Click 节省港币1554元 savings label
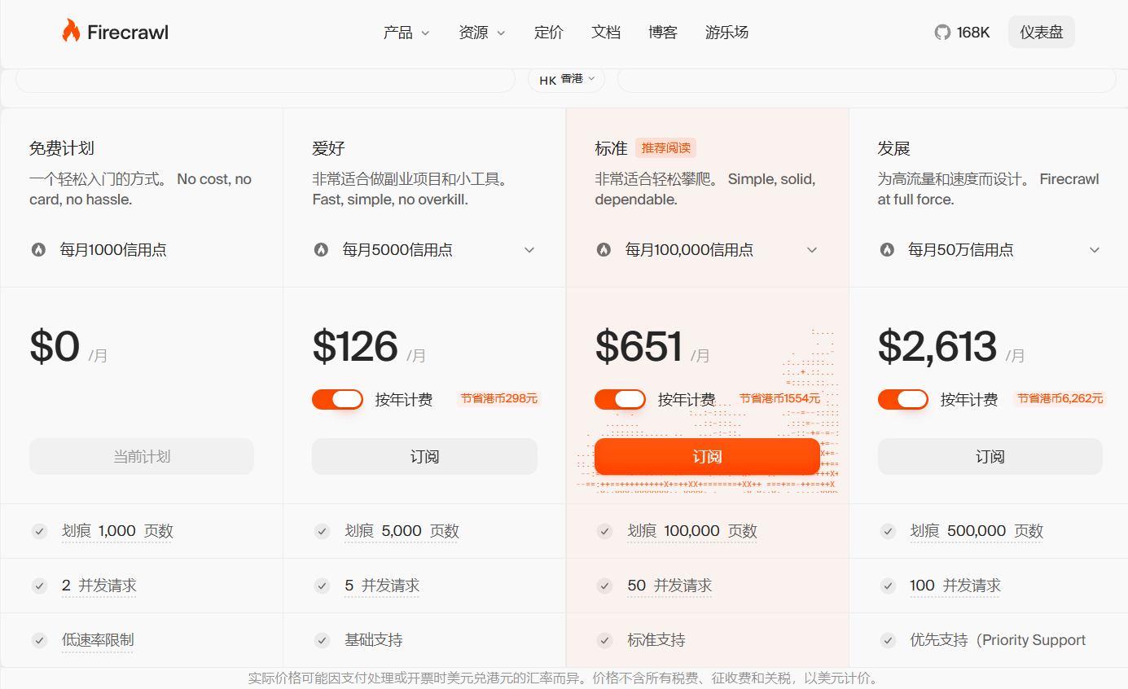 (780, 399)
